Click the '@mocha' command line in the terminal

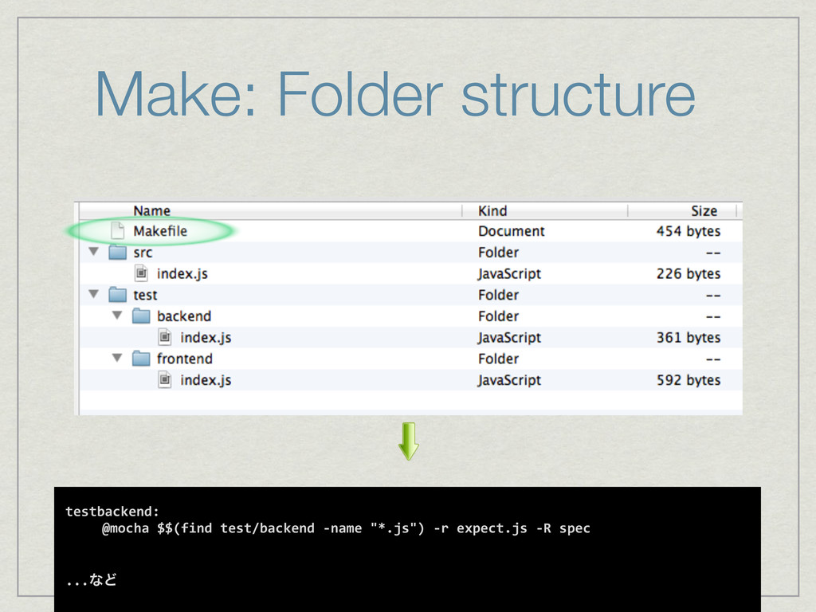(346, 529)
